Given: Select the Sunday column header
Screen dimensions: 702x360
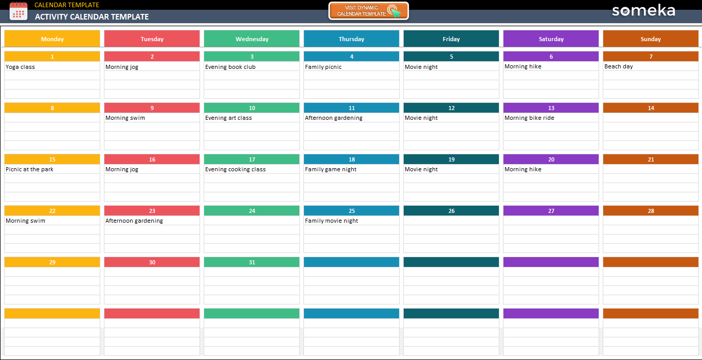Looking at the screenshot, I should coord(650,39).
